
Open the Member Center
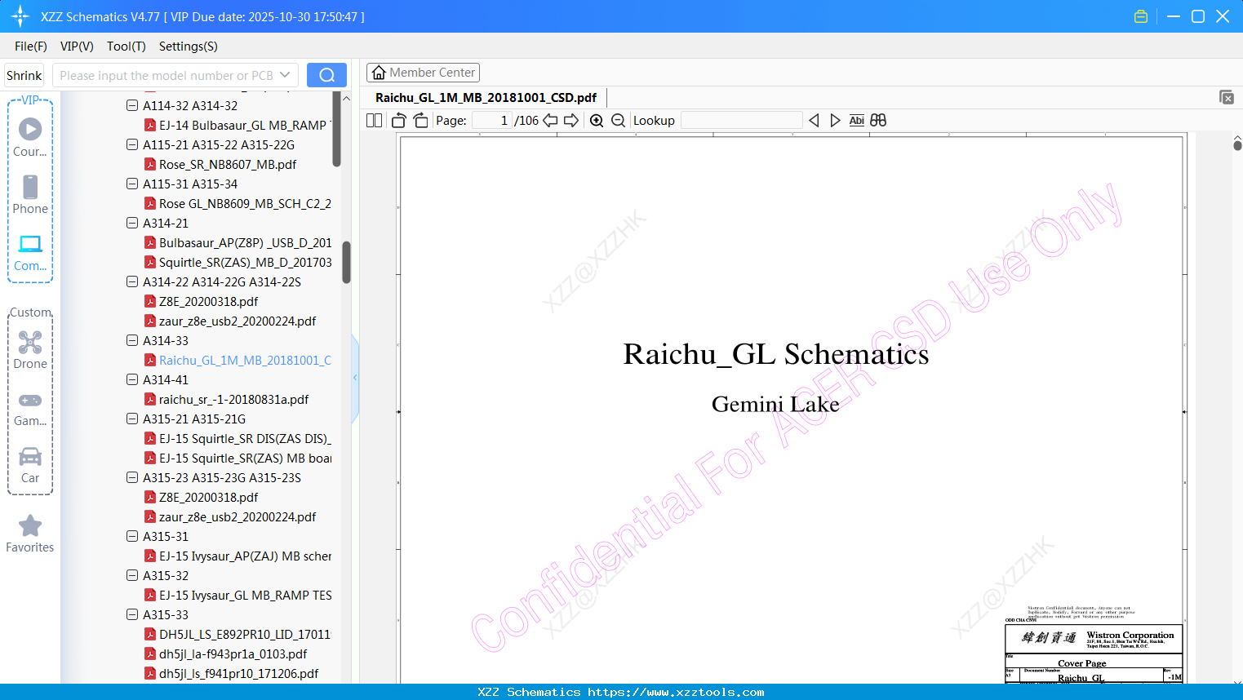click(x=423, y=73)
